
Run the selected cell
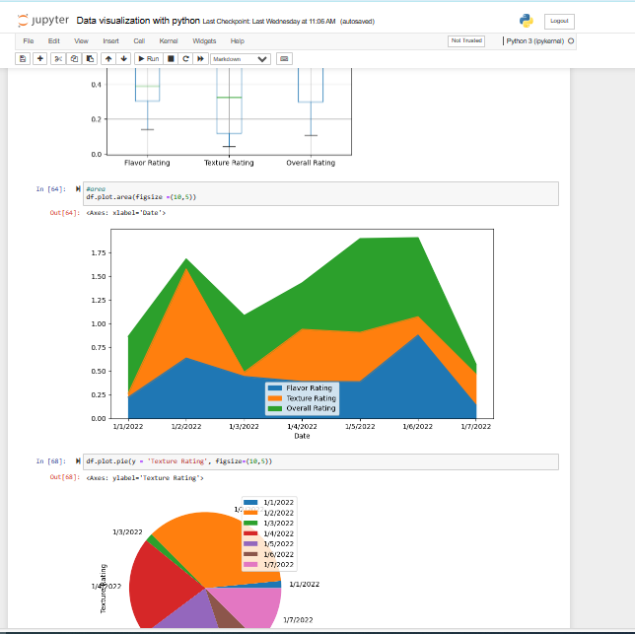(x=149, y=59)
